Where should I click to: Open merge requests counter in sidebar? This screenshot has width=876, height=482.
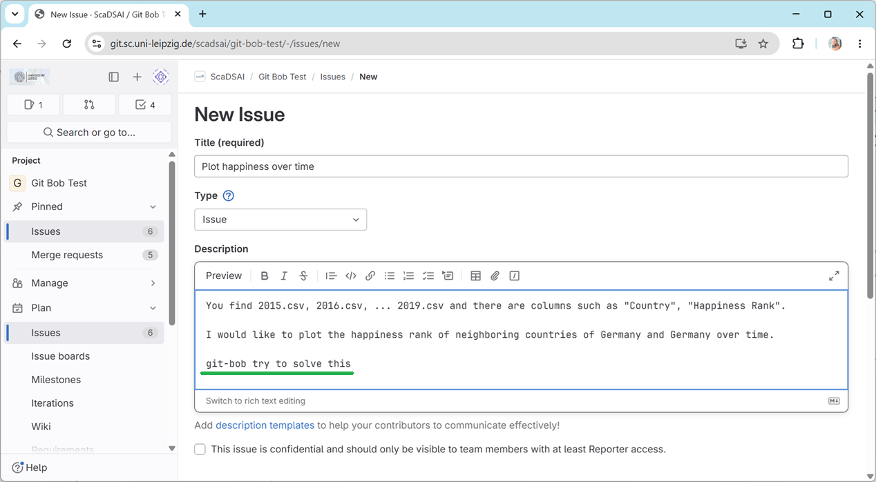[89, 105]
